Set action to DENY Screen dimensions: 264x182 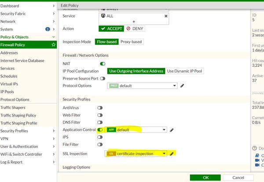pos(135,29)
